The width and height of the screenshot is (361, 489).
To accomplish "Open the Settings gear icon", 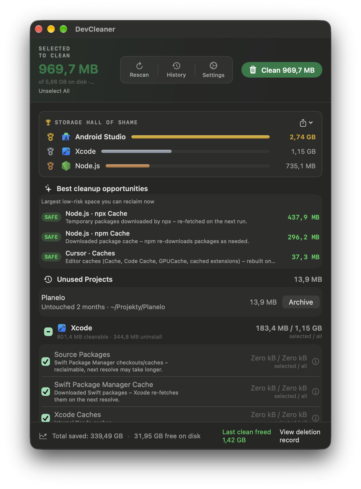I will click(213, 66).
